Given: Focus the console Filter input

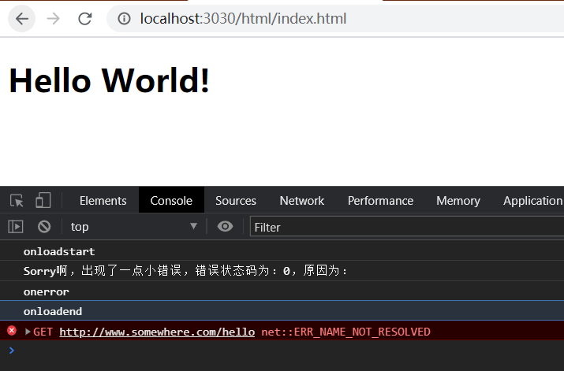Looking at the screenshot, I should tap(407, 227).
